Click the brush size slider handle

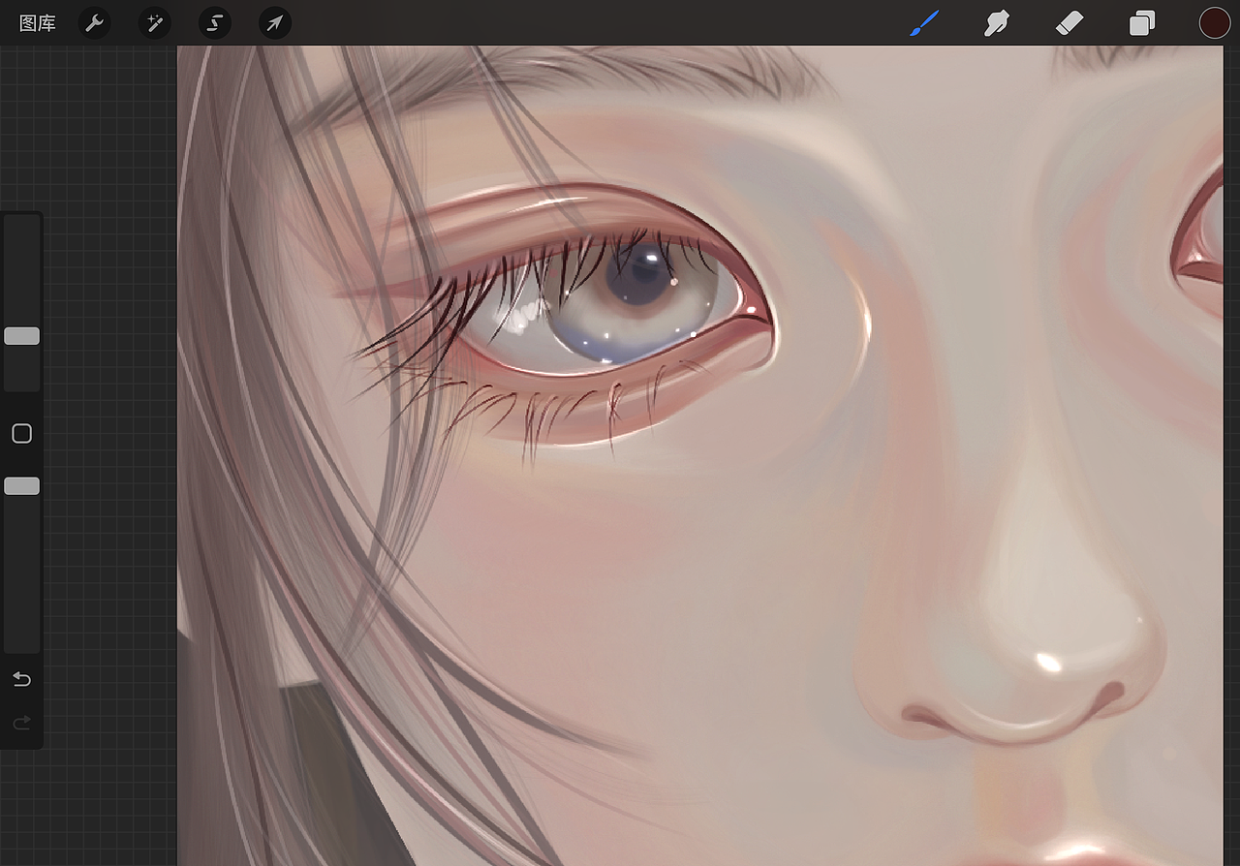click(21, 336)
